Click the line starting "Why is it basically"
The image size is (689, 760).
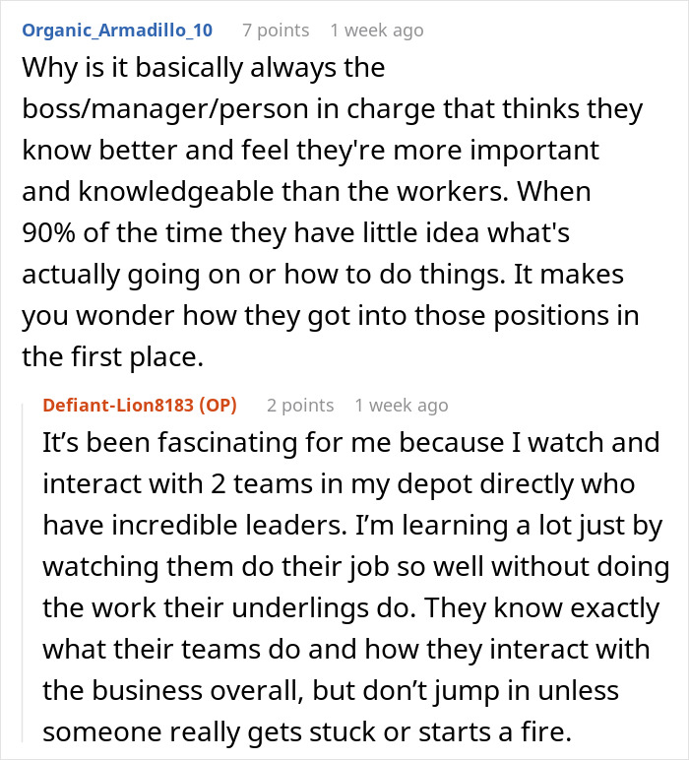203,69
